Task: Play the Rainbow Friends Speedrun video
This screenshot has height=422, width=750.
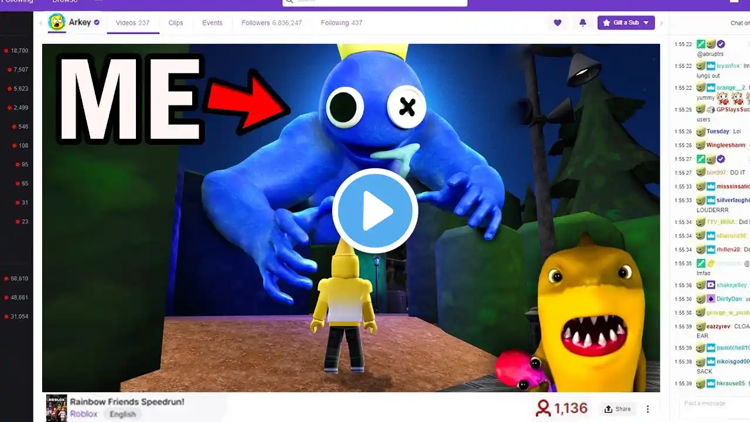Action: (x=375, y=210)
